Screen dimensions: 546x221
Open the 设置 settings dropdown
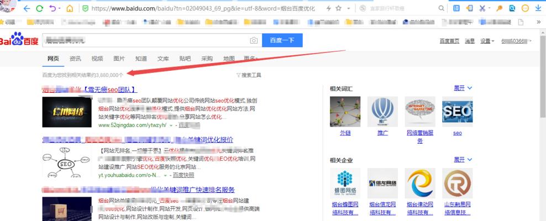(487, 41)
